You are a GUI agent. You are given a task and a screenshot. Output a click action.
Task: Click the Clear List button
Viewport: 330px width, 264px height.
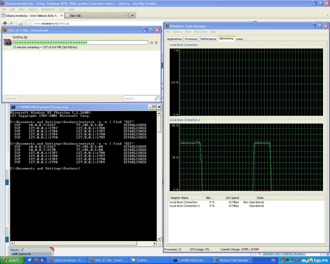(11, 98)
